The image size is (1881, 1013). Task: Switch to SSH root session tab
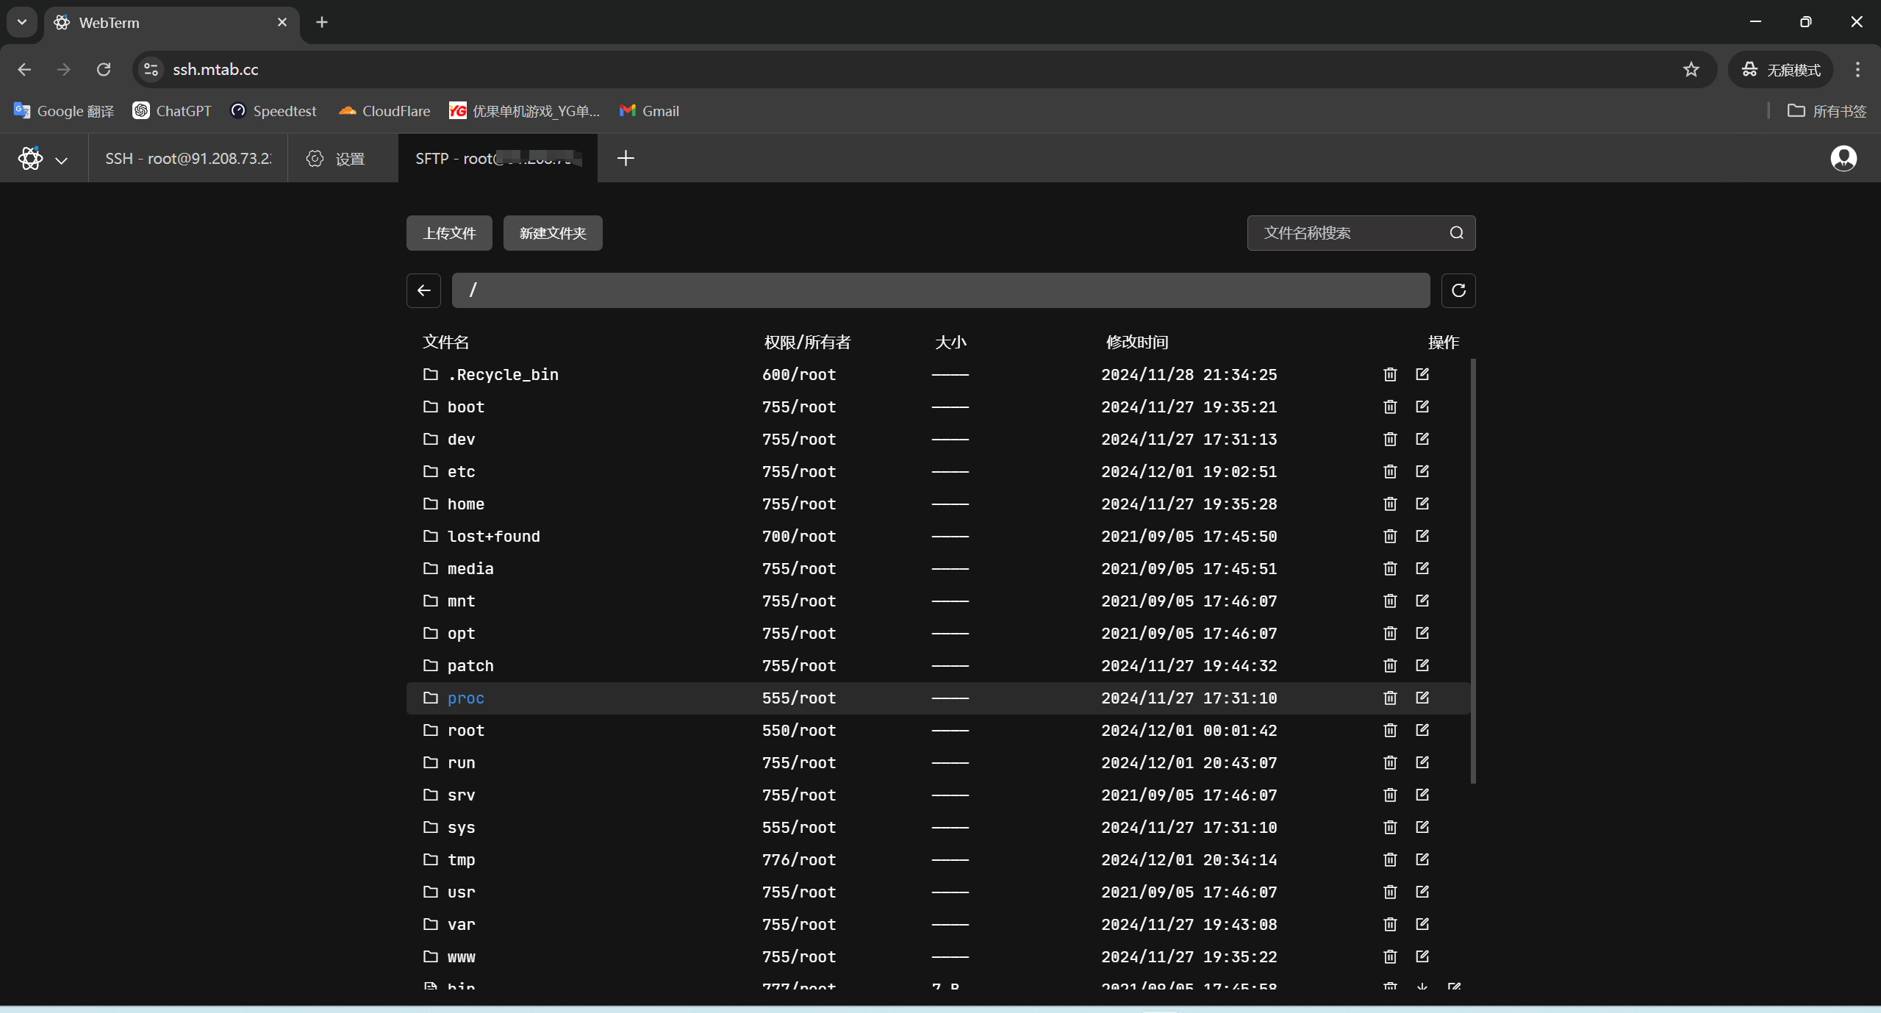(187, 158)
